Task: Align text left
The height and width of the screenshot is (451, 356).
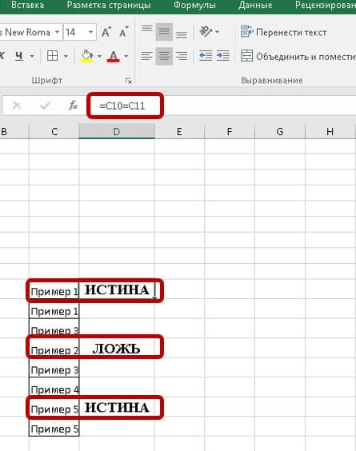Action: pyautogui.click(x=146, y=55)
